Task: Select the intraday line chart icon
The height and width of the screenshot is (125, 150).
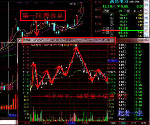Action: point(146,9)
